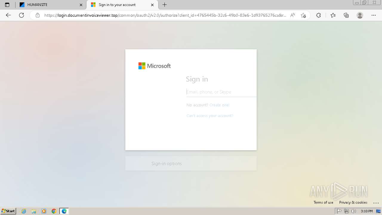
Task: Open the Windows Start menu
Action: [x=8, y=211]
